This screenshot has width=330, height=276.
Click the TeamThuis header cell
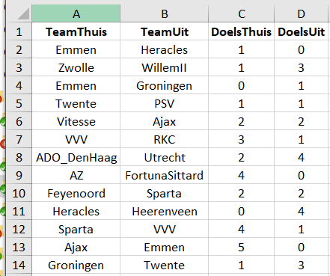76,31
